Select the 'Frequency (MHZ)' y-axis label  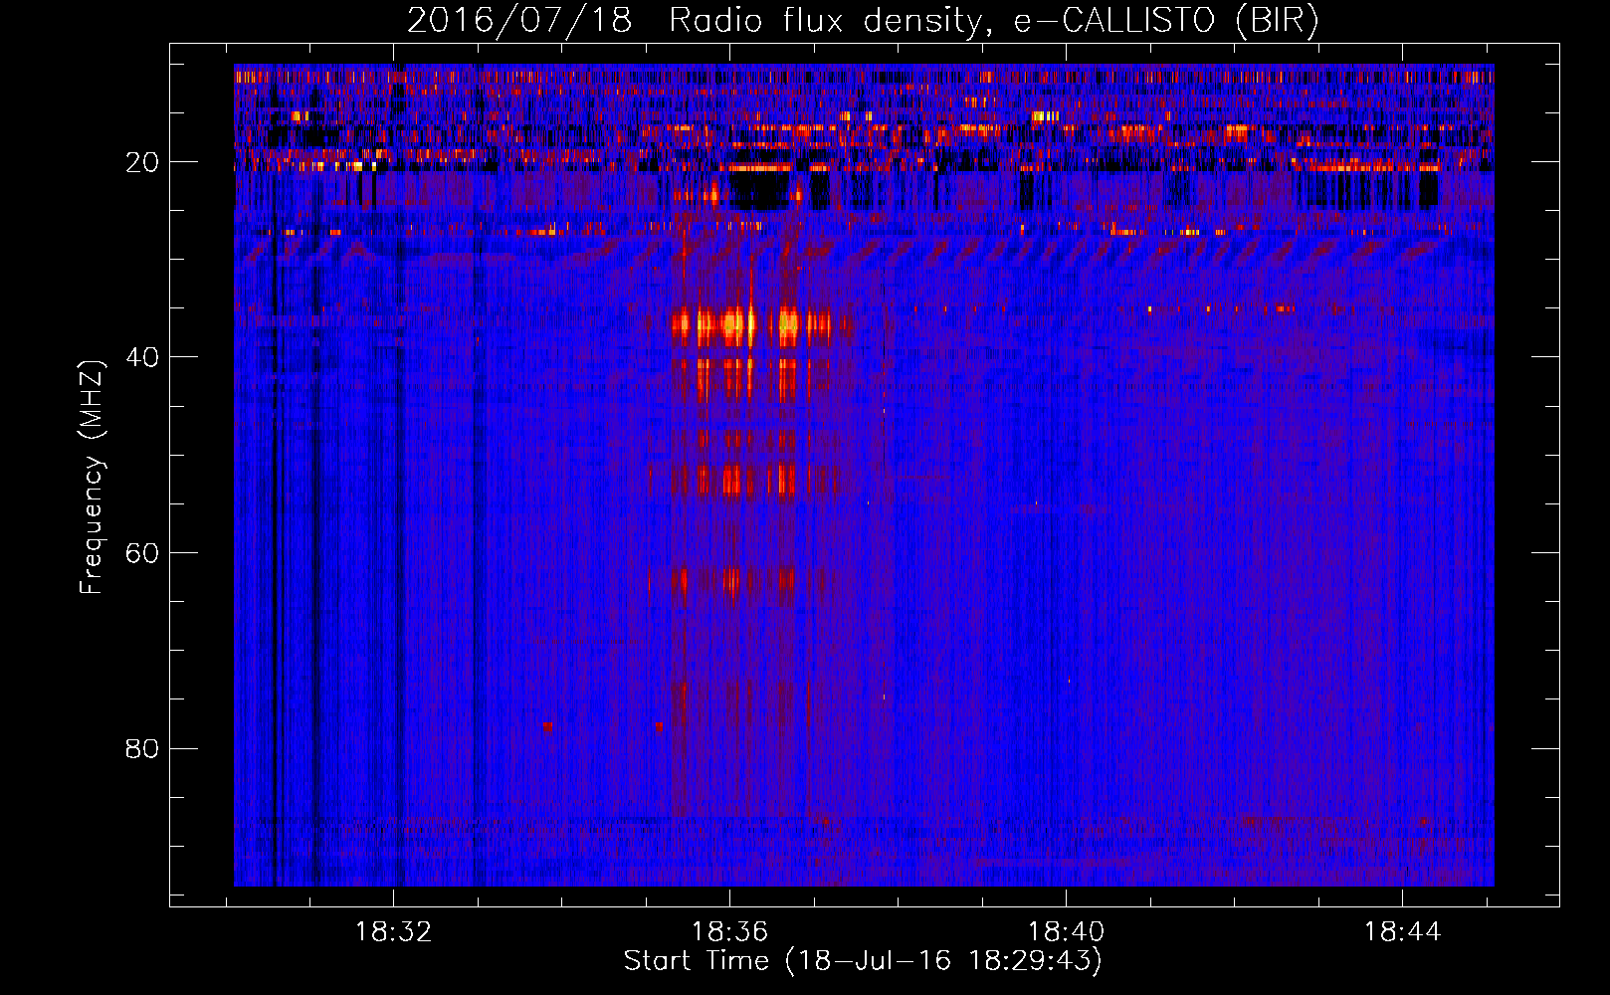pyautogui.click(x=92, y=478)
